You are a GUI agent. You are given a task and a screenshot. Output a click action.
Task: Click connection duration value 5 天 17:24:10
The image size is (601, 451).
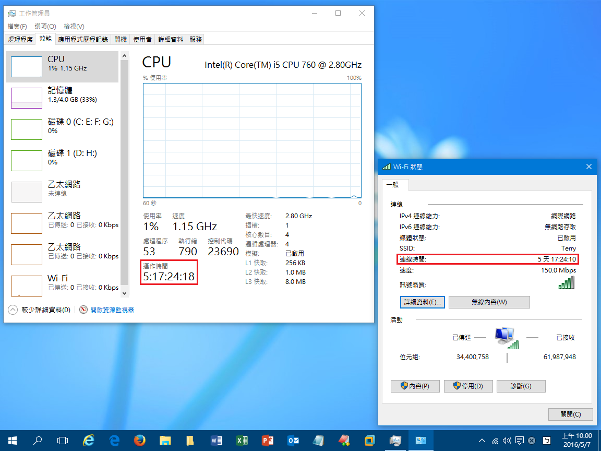coord(557,259)
